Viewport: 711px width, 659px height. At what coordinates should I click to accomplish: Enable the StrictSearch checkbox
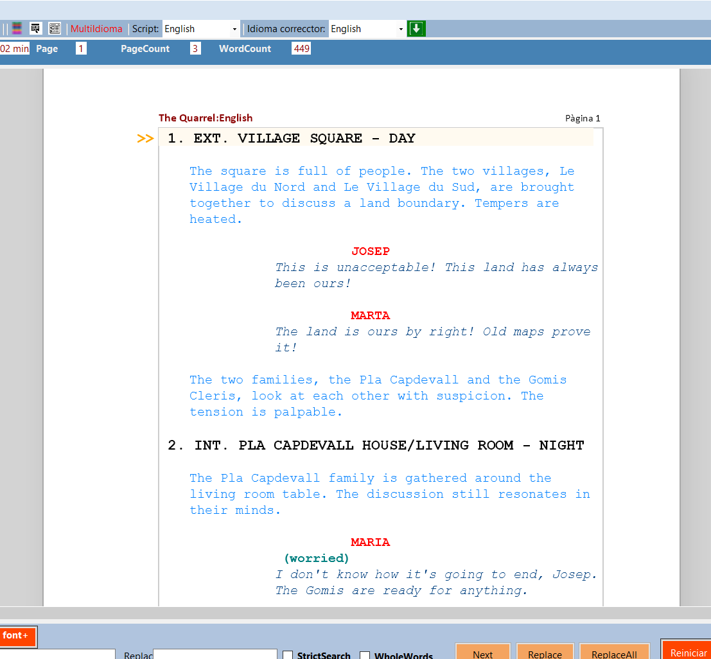point(288,655)
